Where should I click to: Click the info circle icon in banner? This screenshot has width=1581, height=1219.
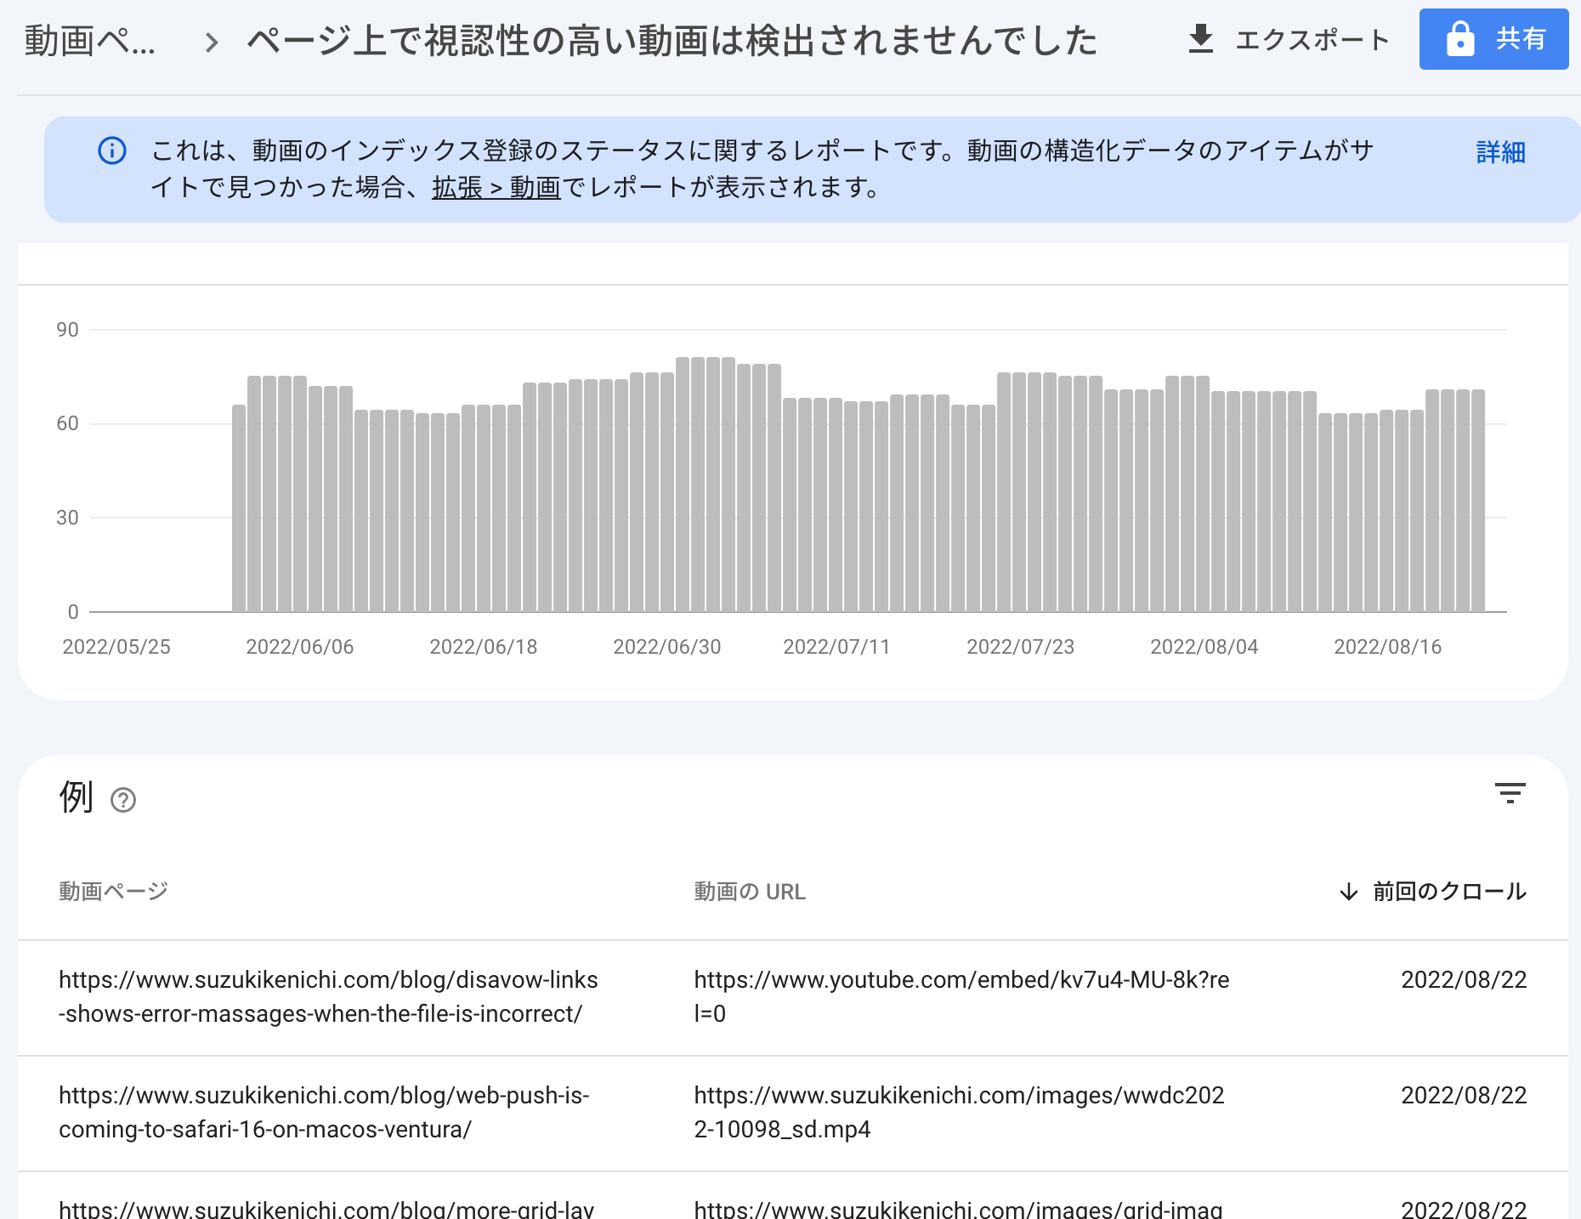112,150
